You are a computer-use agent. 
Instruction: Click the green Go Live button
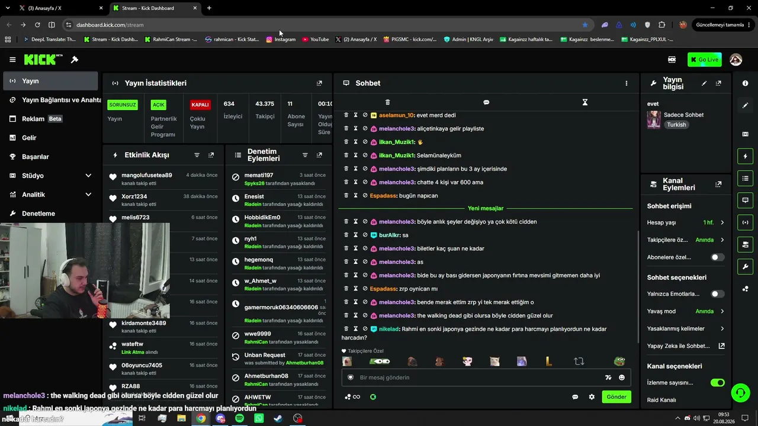click(704, 60)
